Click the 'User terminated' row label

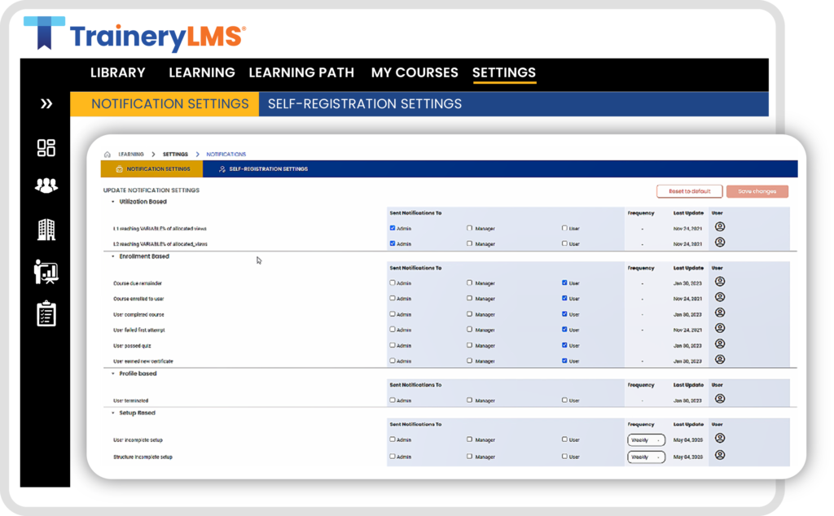coord(130,400)
